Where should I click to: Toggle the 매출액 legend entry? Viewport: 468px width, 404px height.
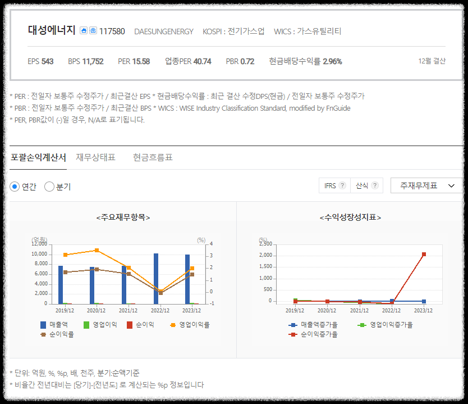pos(54,325)
